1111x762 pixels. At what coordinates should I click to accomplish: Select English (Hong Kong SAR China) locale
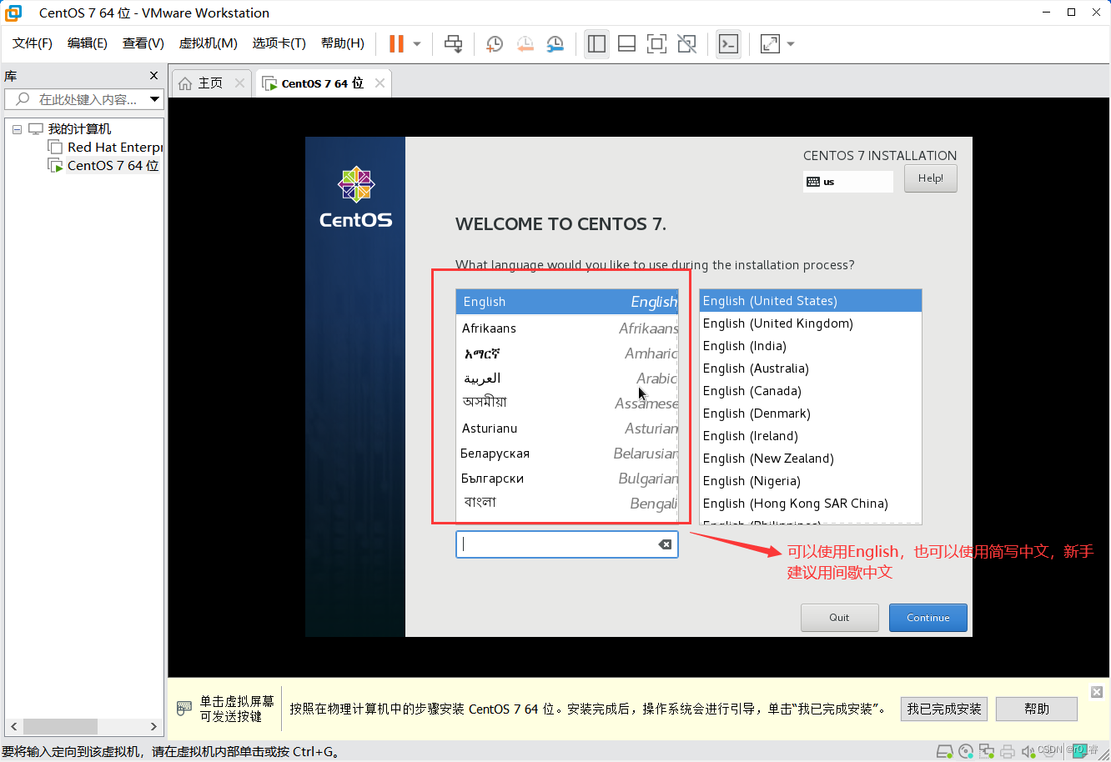point(811,504)
